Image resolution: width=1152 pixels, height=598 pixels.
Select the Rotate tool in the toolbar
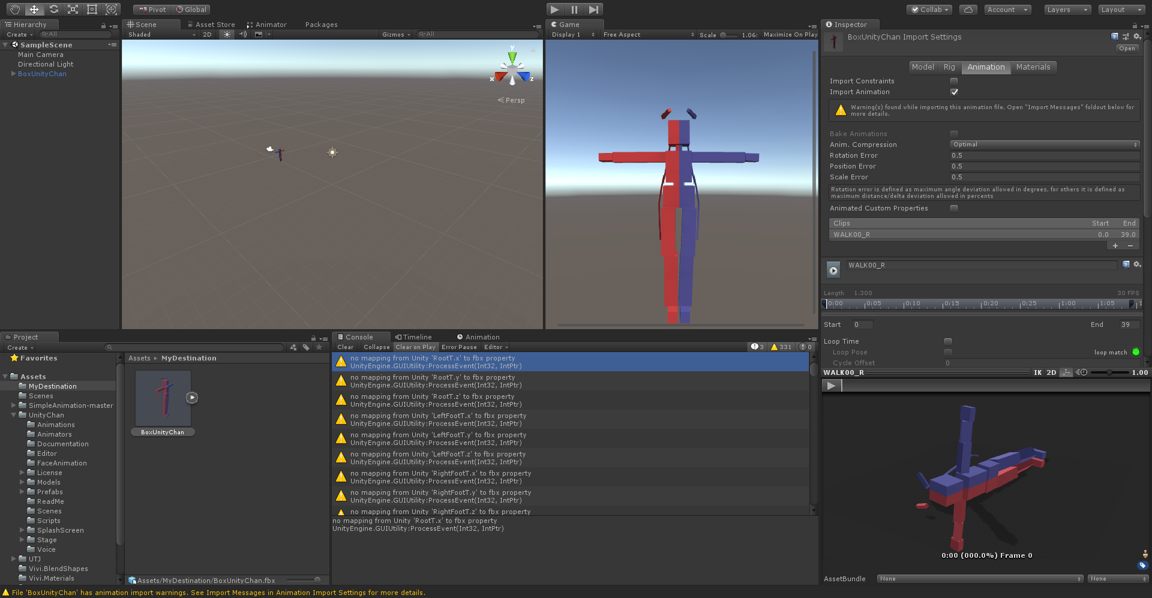[53, 9]
